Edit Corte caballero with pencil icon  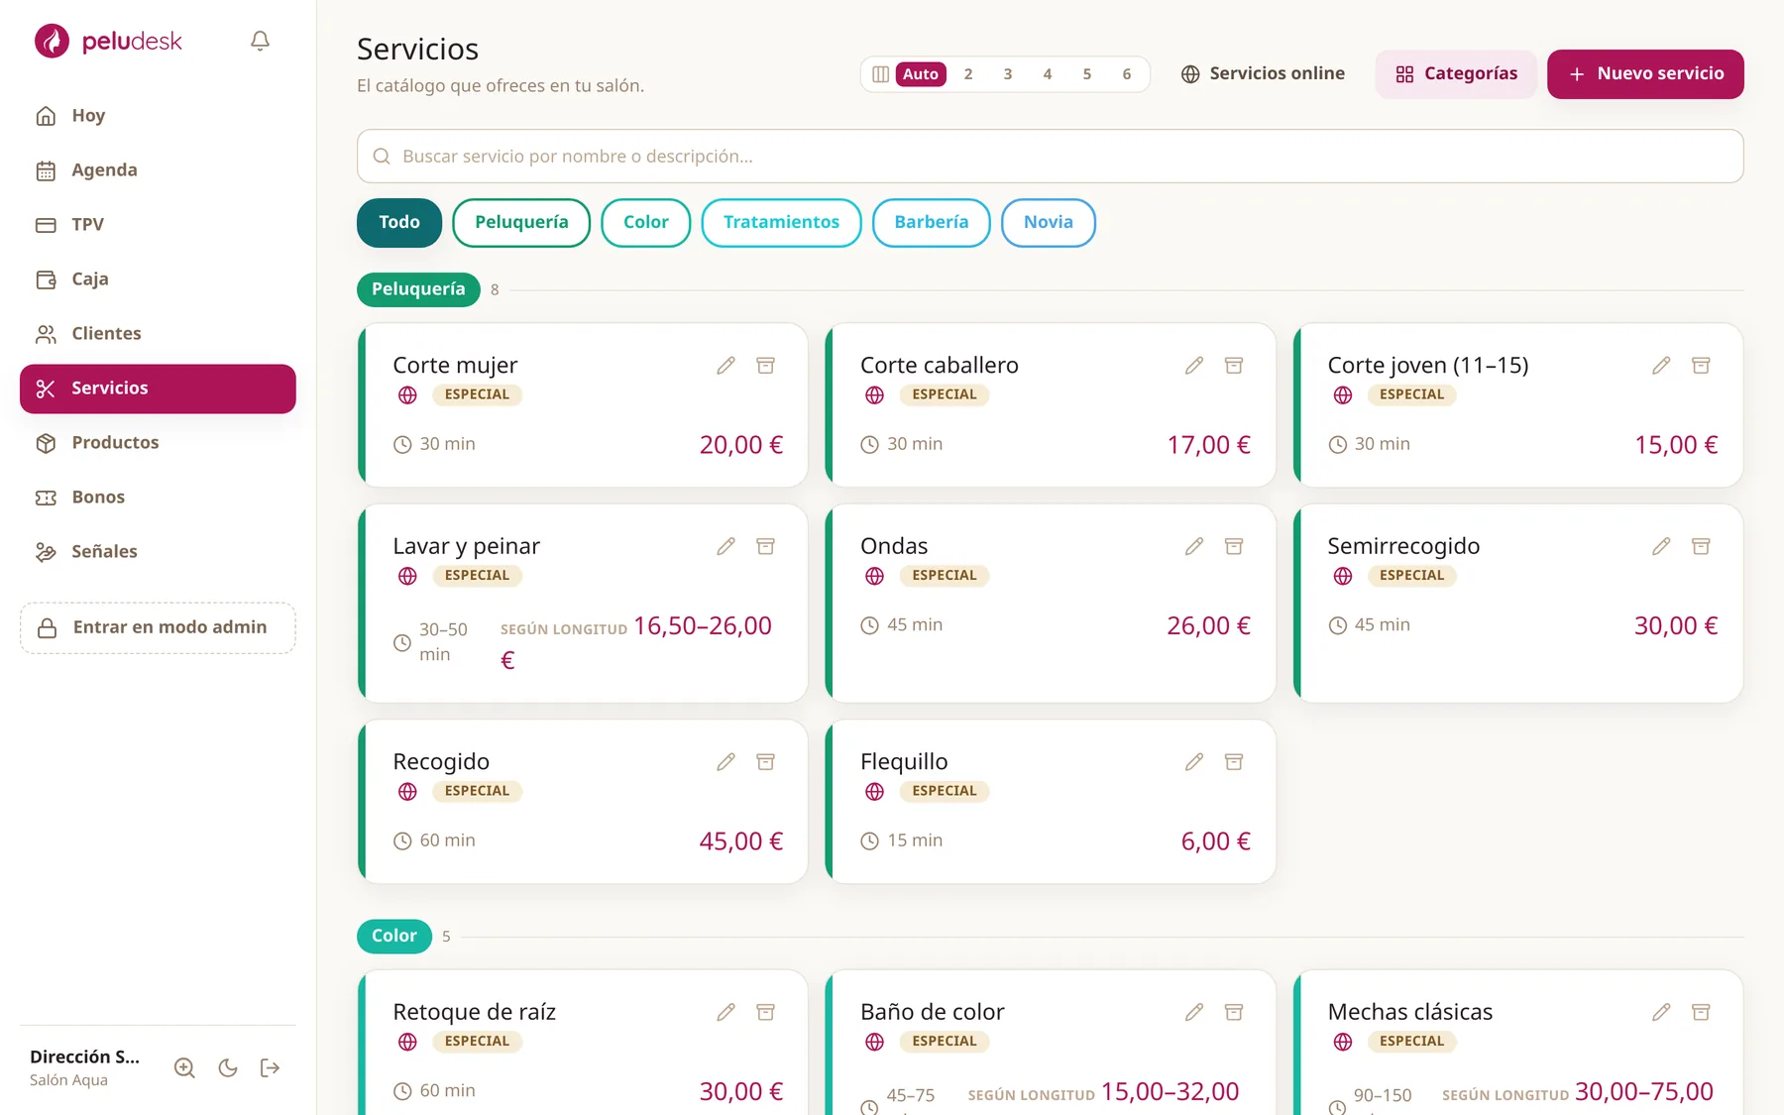click(1194, 366)
